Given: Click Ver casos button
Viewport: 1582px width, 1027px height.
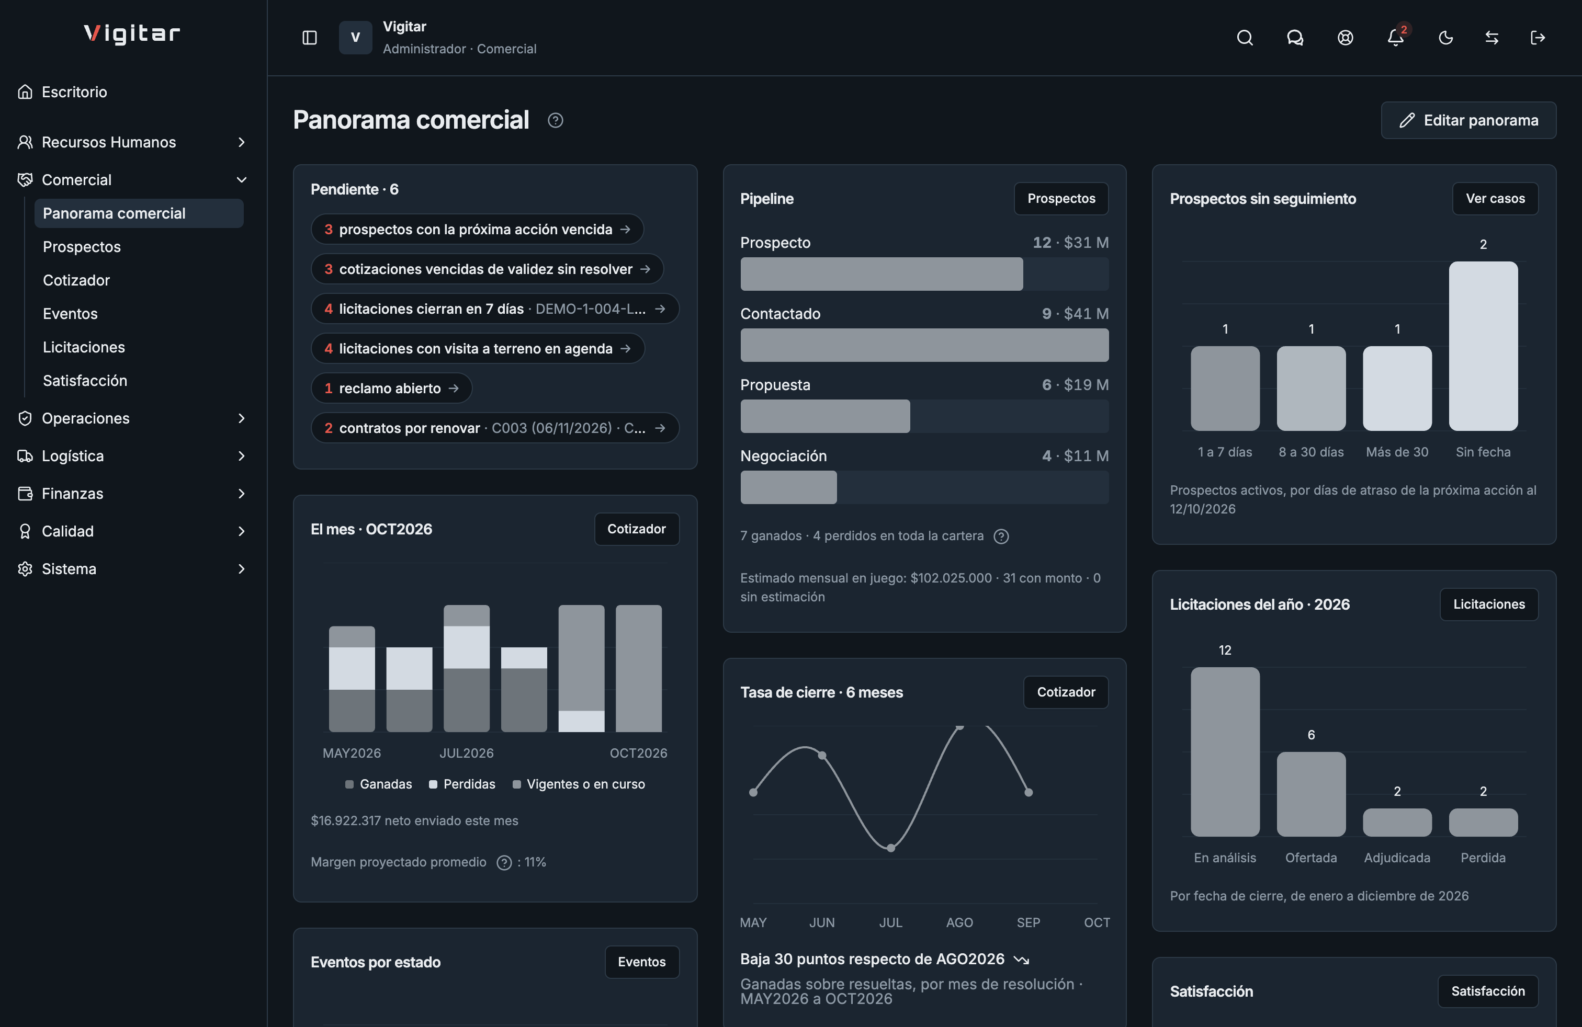Looking at the screenshot, I should 1495,199.
